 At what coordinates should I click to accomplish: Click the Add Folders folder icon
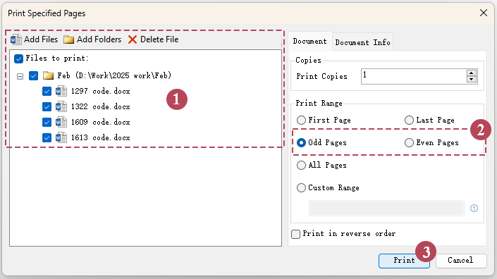(x=68, y=39)
